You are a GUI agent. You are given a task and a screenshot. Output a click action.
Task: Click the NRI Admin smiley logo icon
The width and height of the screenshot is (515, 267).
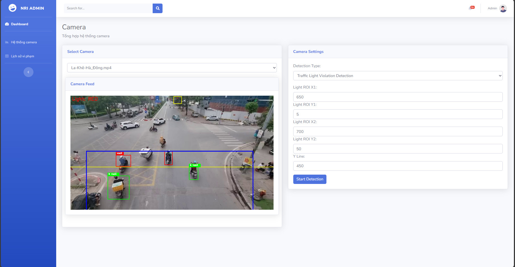[12, 8]
